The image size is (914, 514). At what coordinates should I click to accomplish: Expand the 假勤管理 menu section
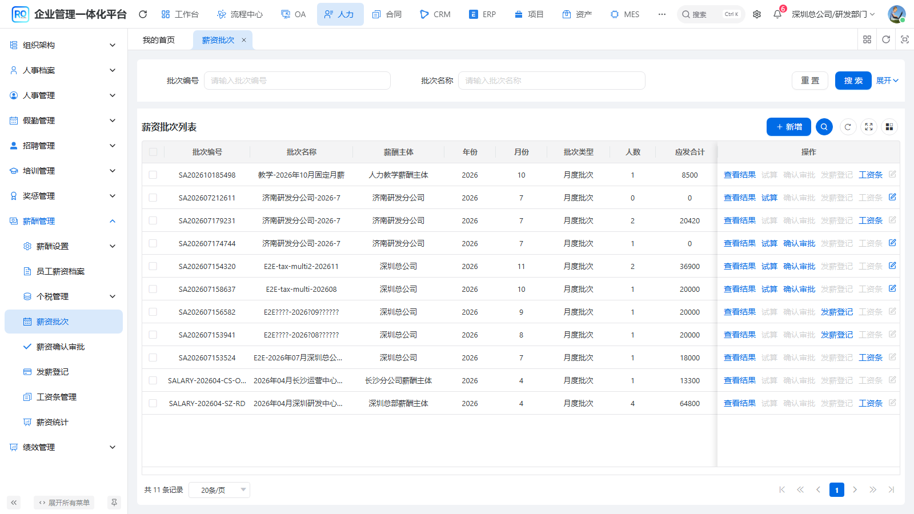(63, 121)
